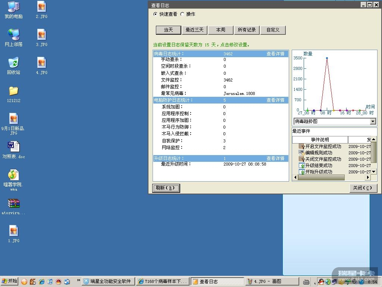Image resolution: width=382 pixels, height=287 pixels.
Task: Select the 操作 radio button
Action: pos(182,14)
